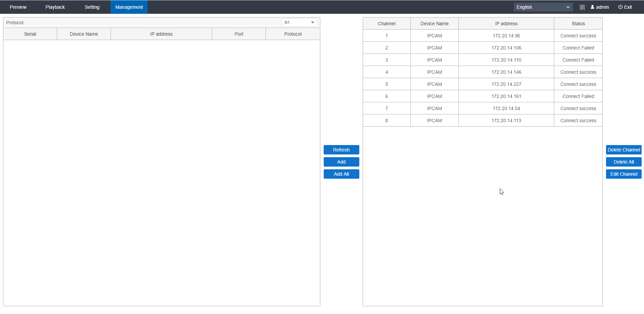The height and width of the screenshot is (314, 644).
Task: Click the Exit power icon
Action: tap(620, 7)
